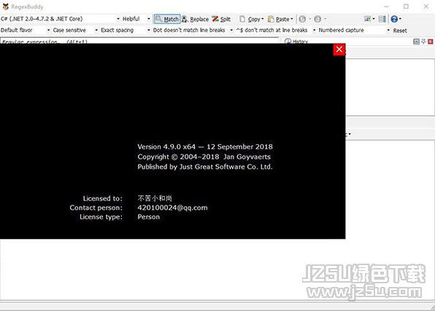Click into the Regular expression input field
Image resolution: width=435 pixels, height=311 pixels.
(x=139, y=42)
